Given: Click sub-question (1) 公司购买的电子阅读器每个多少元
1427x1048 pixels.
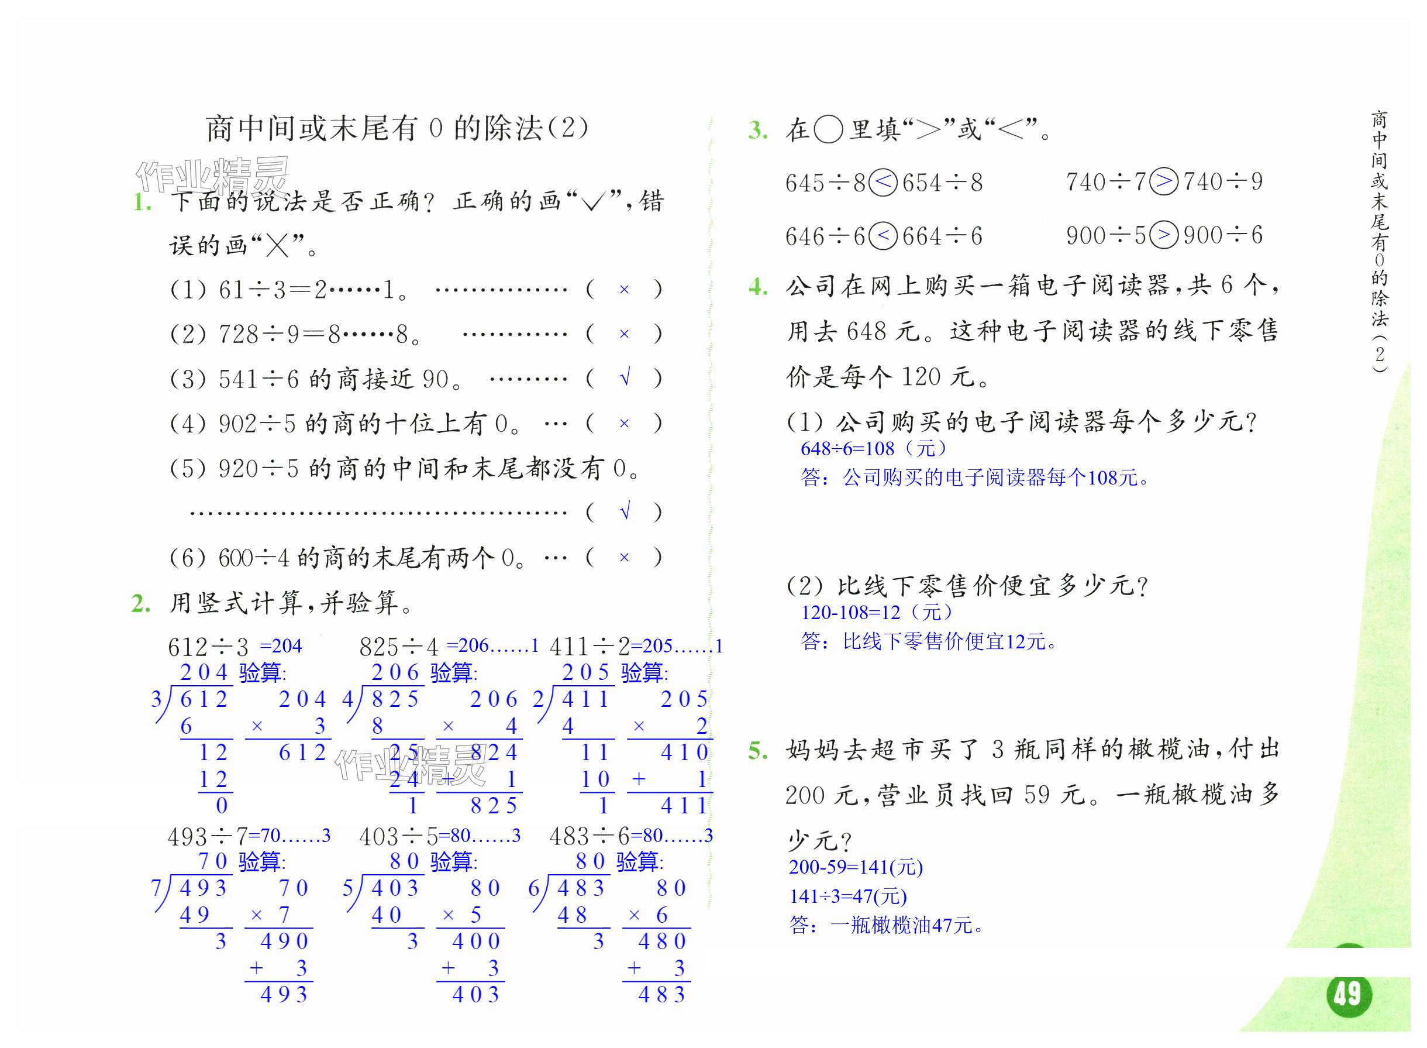Looking at the screenshot, I should pos(1022,422).
